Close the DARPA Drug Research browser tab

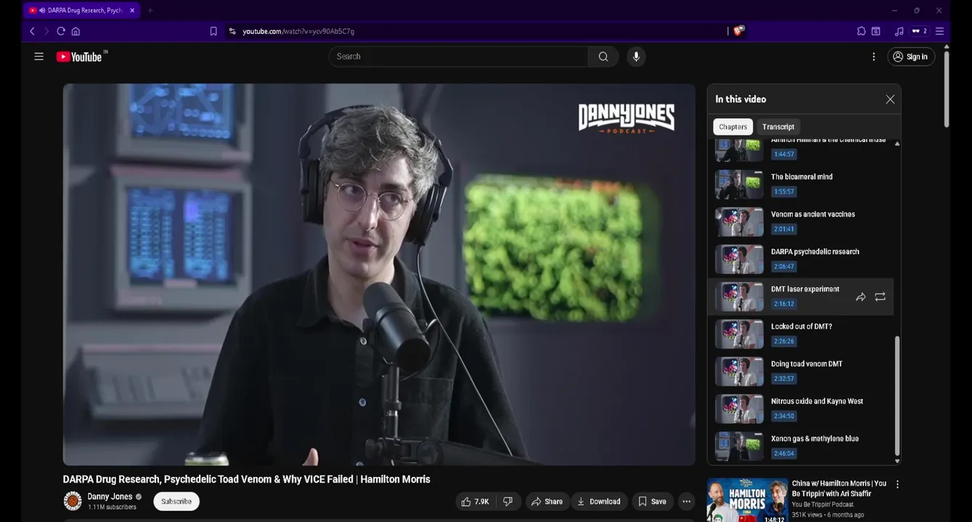pyautogui.click(x=132, y=10)
